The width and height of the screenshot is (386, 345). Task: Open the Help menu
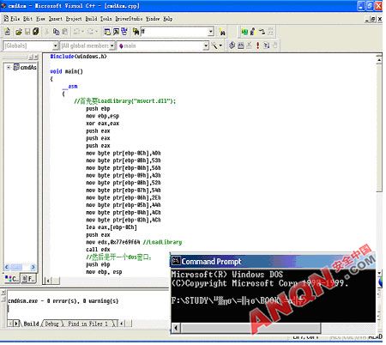point(168,19)
